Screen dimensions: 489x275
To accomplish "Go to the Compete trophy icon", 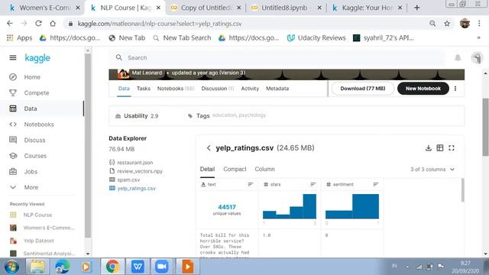I will 13,93.
